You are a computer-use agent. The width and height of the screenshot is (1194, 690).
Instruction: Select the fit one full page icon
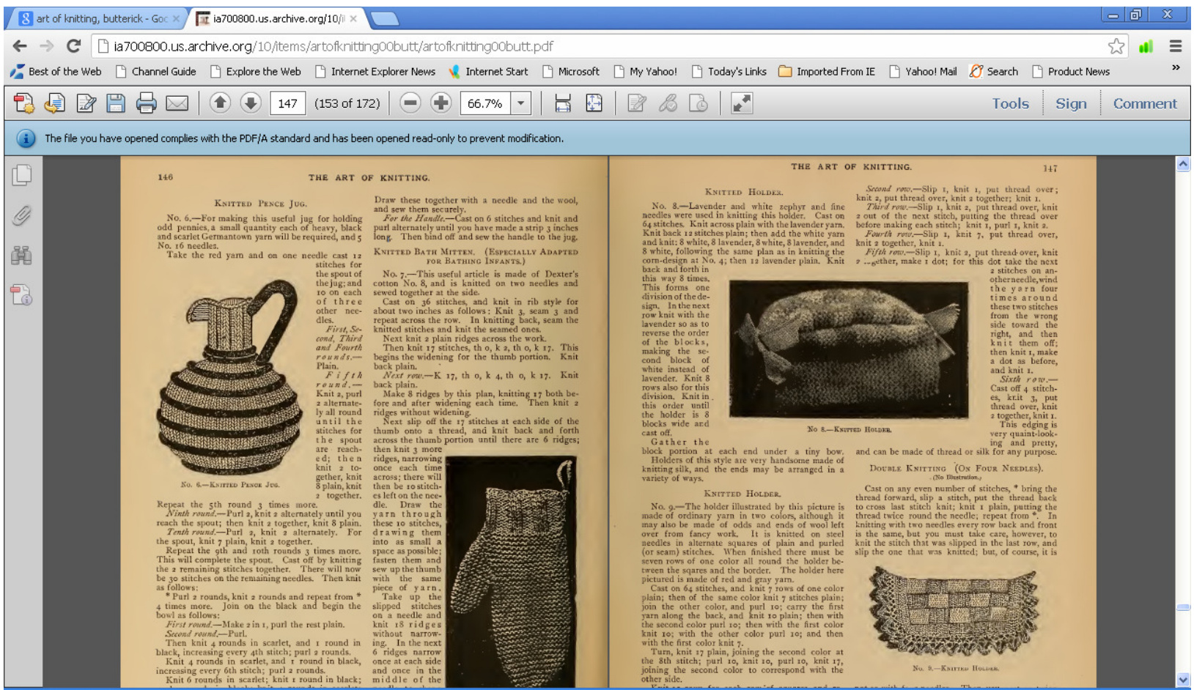coord(594,103)
